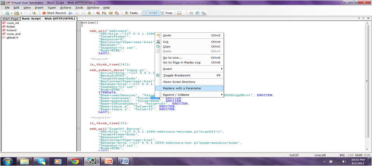Click the Open Script folder icon
Viewport: 372px width, 166px height.
[16, 13]
